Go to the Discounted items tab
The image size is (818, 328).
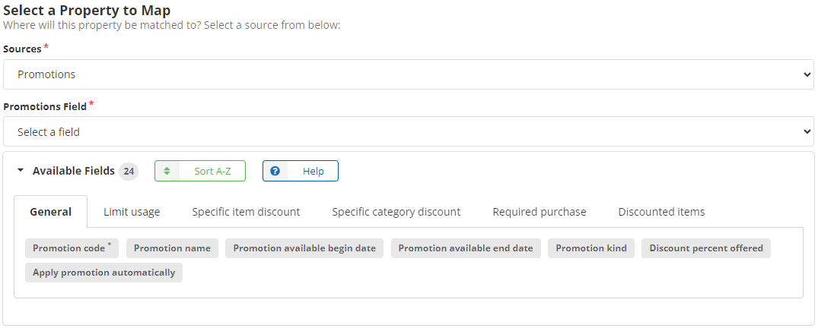click(x=661, y=212)
